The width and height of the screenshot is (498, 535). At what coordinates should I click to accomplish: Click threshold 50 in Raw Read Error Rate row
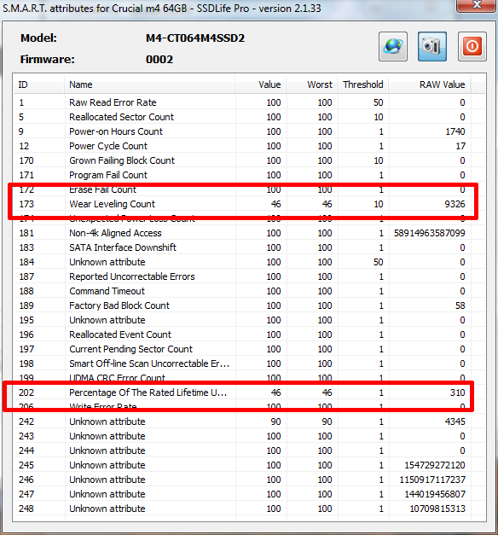[379, 102]
